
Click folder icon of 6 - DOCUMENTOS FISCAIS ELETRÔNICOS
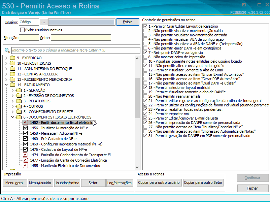click(19, 117)
